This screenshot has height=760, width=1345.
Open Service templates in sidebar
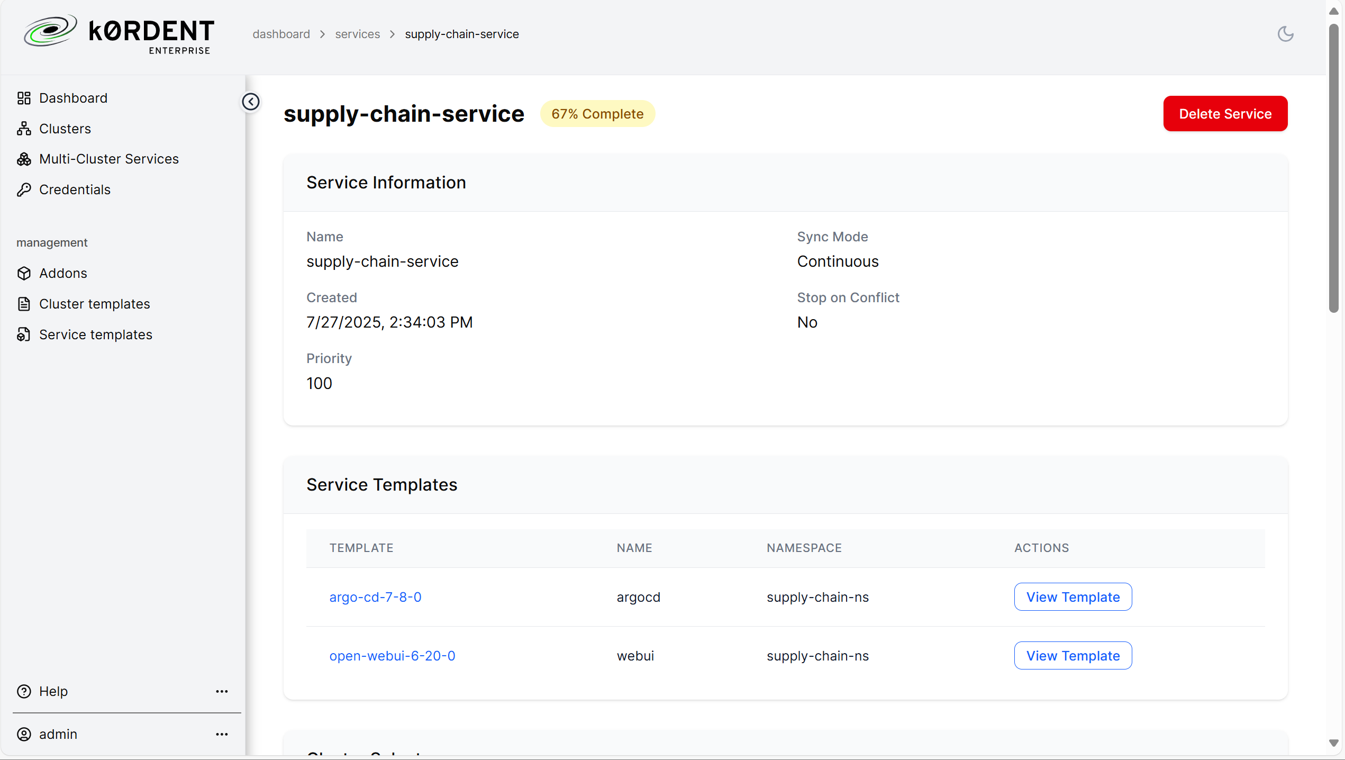[96, 334]
